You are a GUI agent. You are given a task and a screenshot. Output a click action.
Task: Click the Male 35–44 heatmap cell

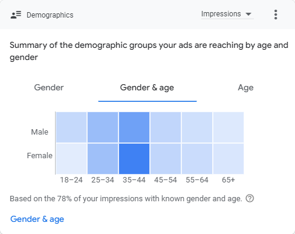134,127
